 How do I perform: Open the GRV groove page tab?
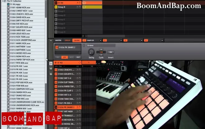(65, 57)
